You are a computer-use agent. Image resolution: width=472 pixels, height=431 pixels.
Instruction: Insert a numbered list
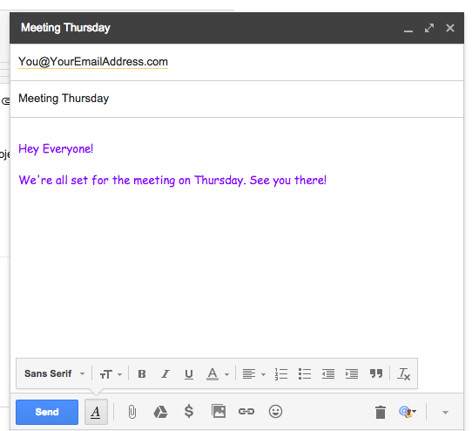coord(281,374)
